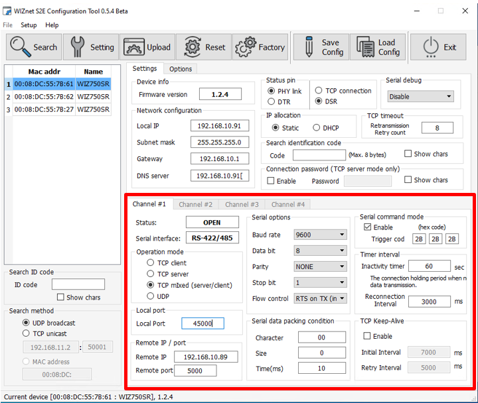The image size is (478, 403).
Task: Click the Reconnection Interval field
Action: pyautogui.click(x=430, y=302)
